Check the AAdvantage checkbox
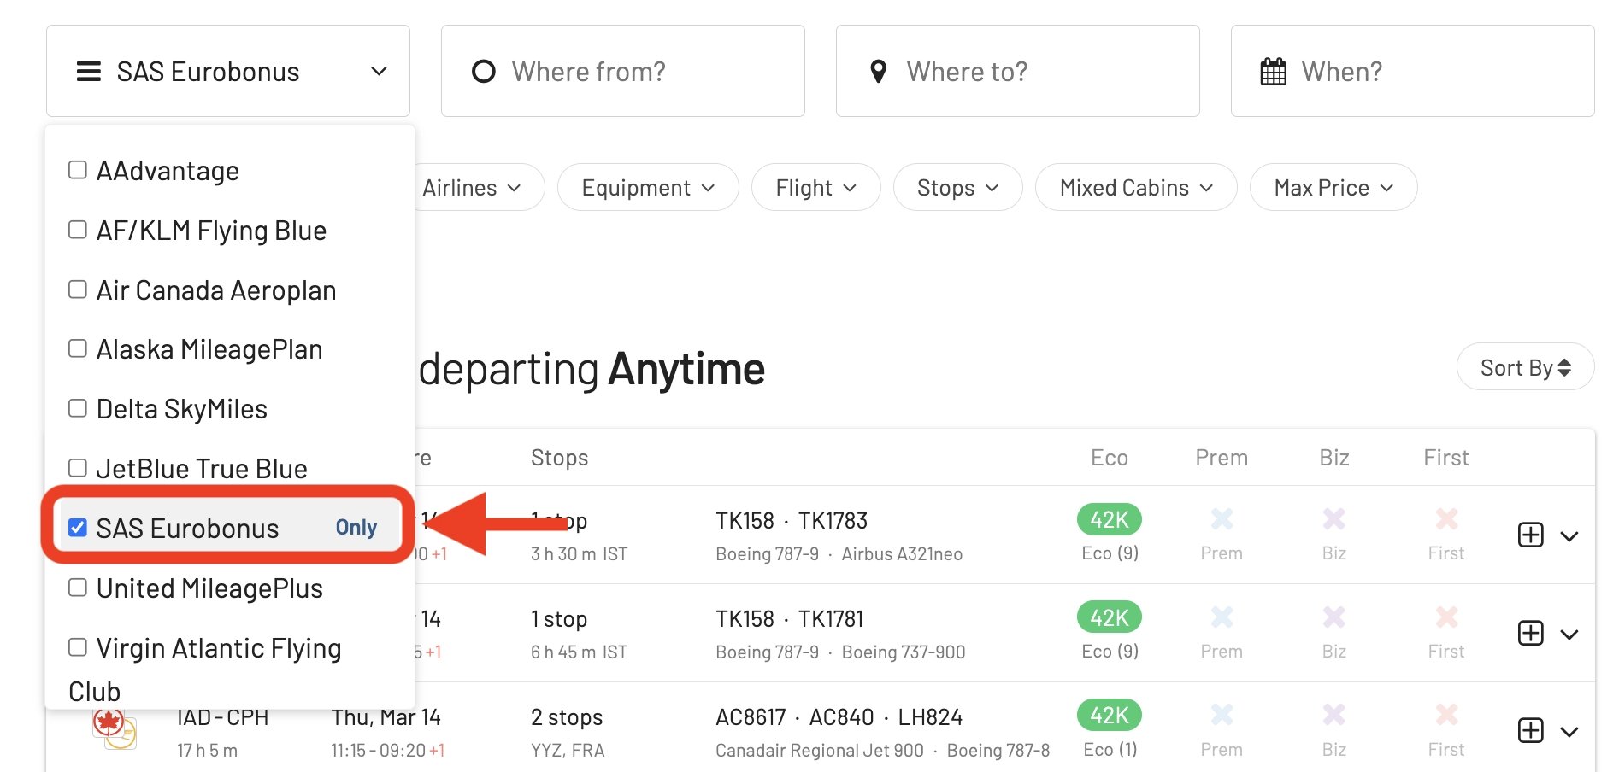Screen dimensions: 1619x772 78,170
